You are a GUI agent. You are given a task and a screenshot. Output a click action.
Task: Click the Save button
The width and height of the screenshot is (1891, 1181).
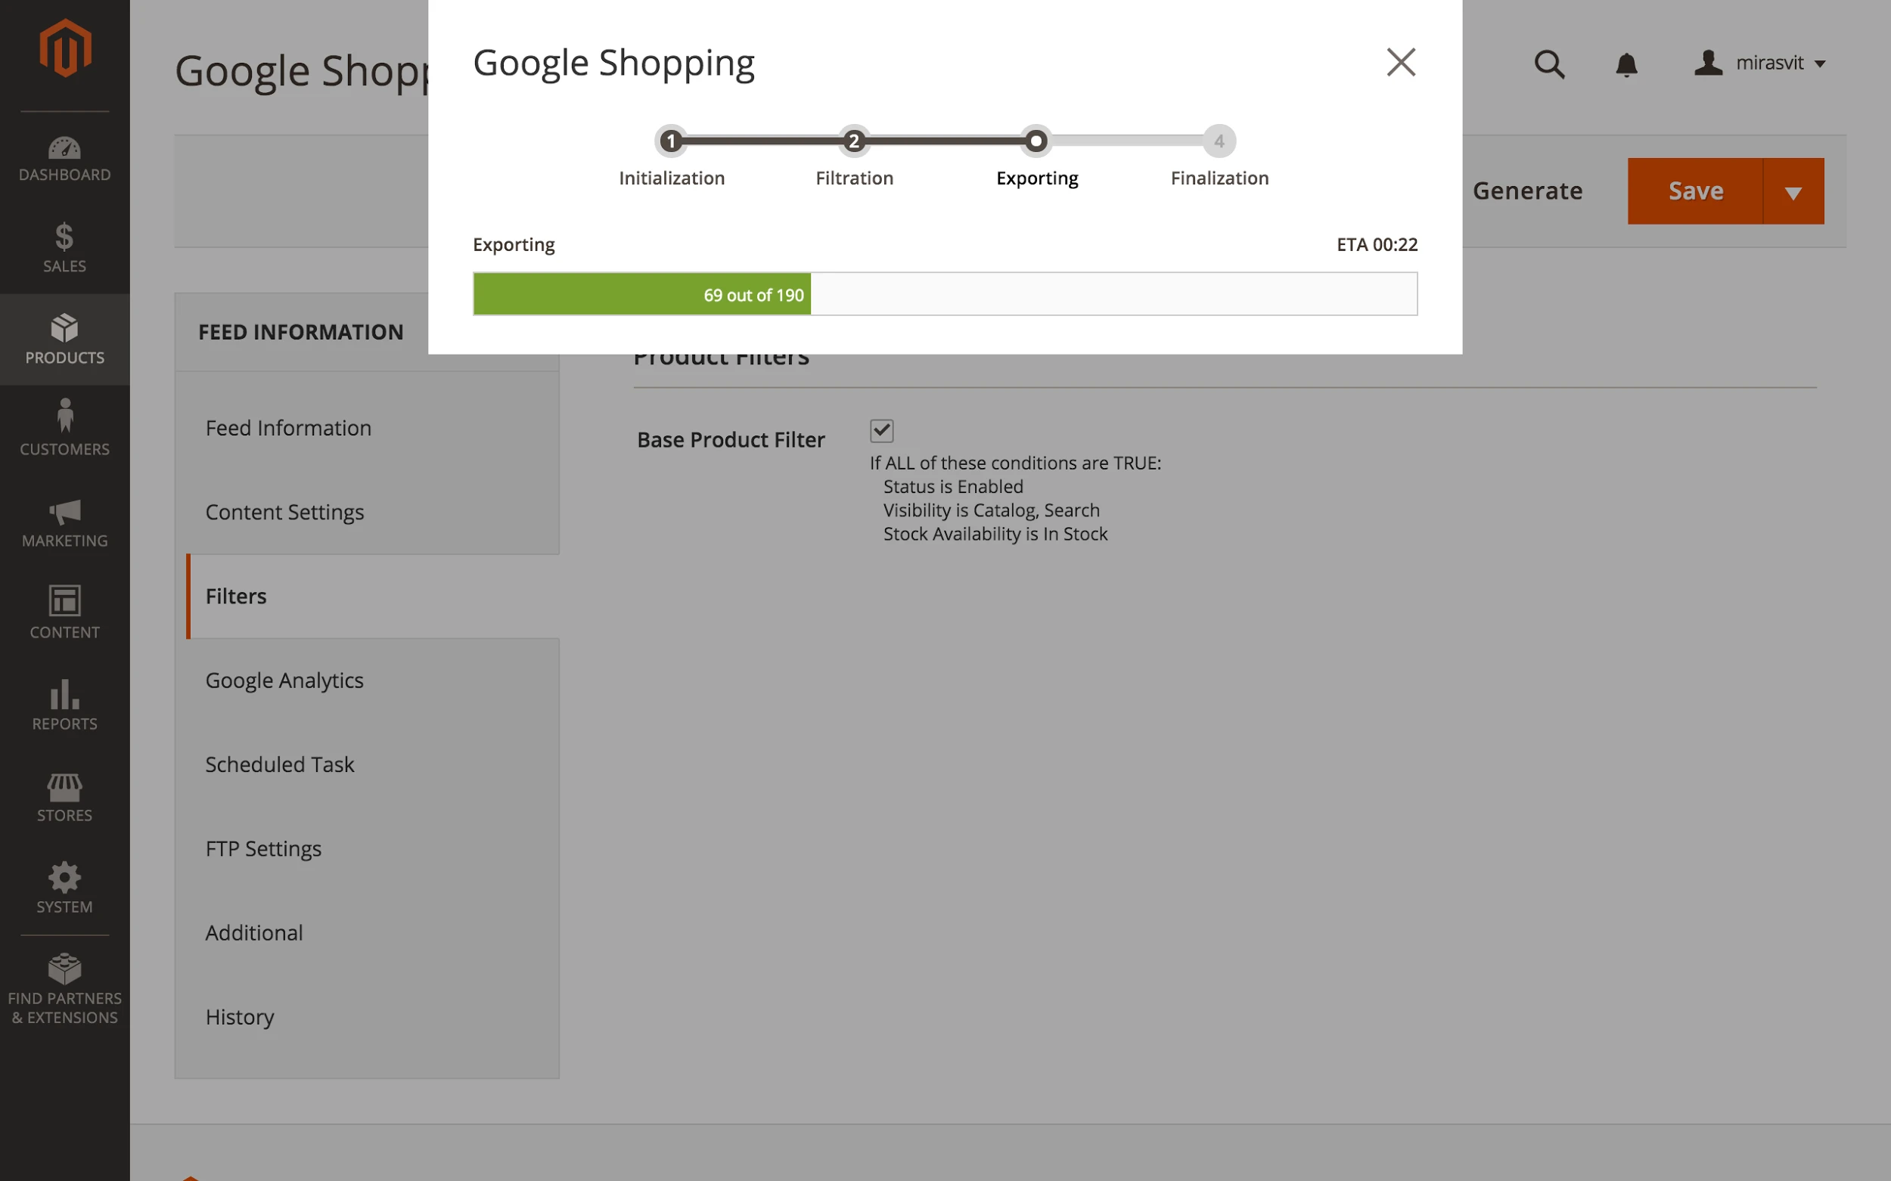pyautogui.click(x=1695, y=191)
